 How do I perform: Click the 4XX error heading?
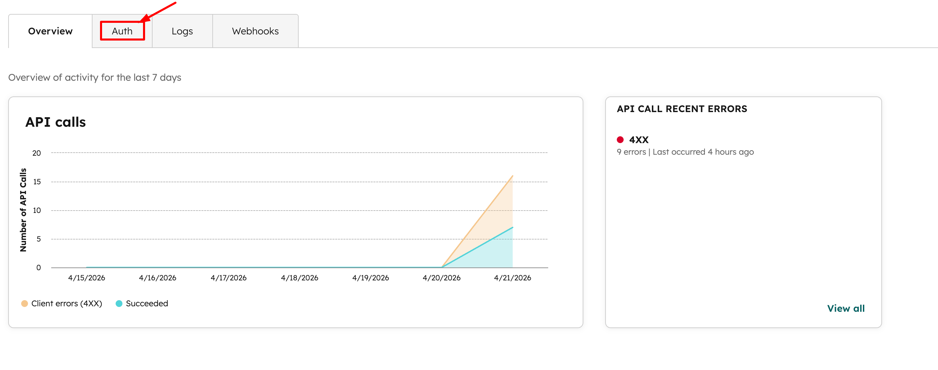pyautogui.click(x=639, y=140)
